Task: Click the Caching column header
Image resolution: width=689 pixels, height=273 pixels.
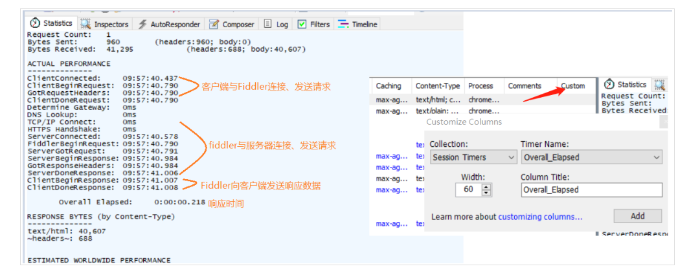Action: point(389,86)
